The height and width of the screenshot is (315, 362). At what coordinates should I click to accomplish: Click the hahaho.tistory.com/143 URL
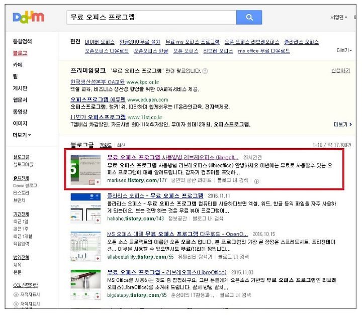(135, 219)
